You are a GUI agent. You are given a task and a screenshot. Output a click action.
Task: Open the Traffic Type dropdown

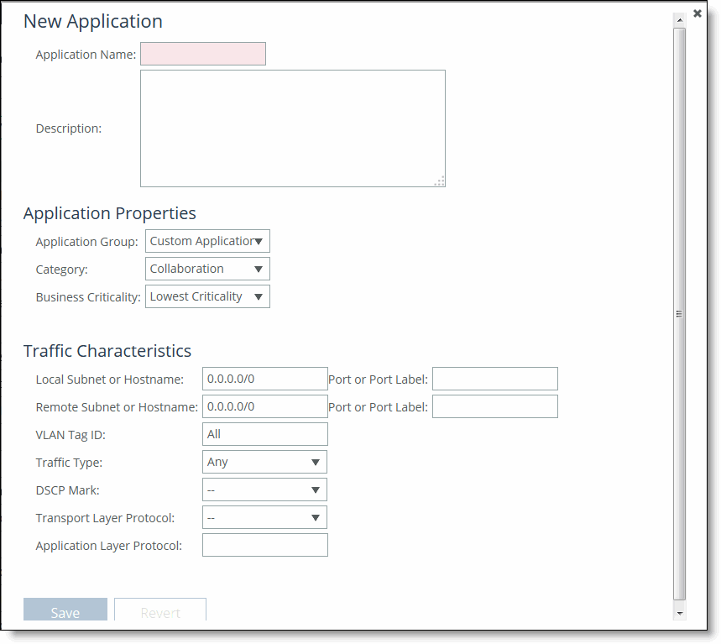[264, 463]
